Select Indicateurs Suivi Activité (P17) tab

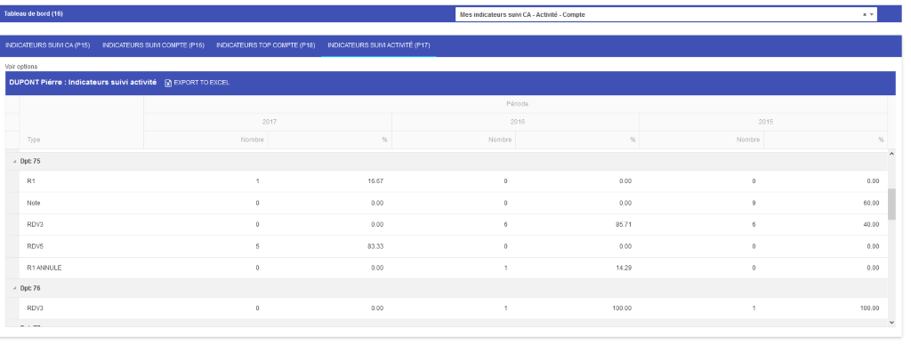[379, 44]
